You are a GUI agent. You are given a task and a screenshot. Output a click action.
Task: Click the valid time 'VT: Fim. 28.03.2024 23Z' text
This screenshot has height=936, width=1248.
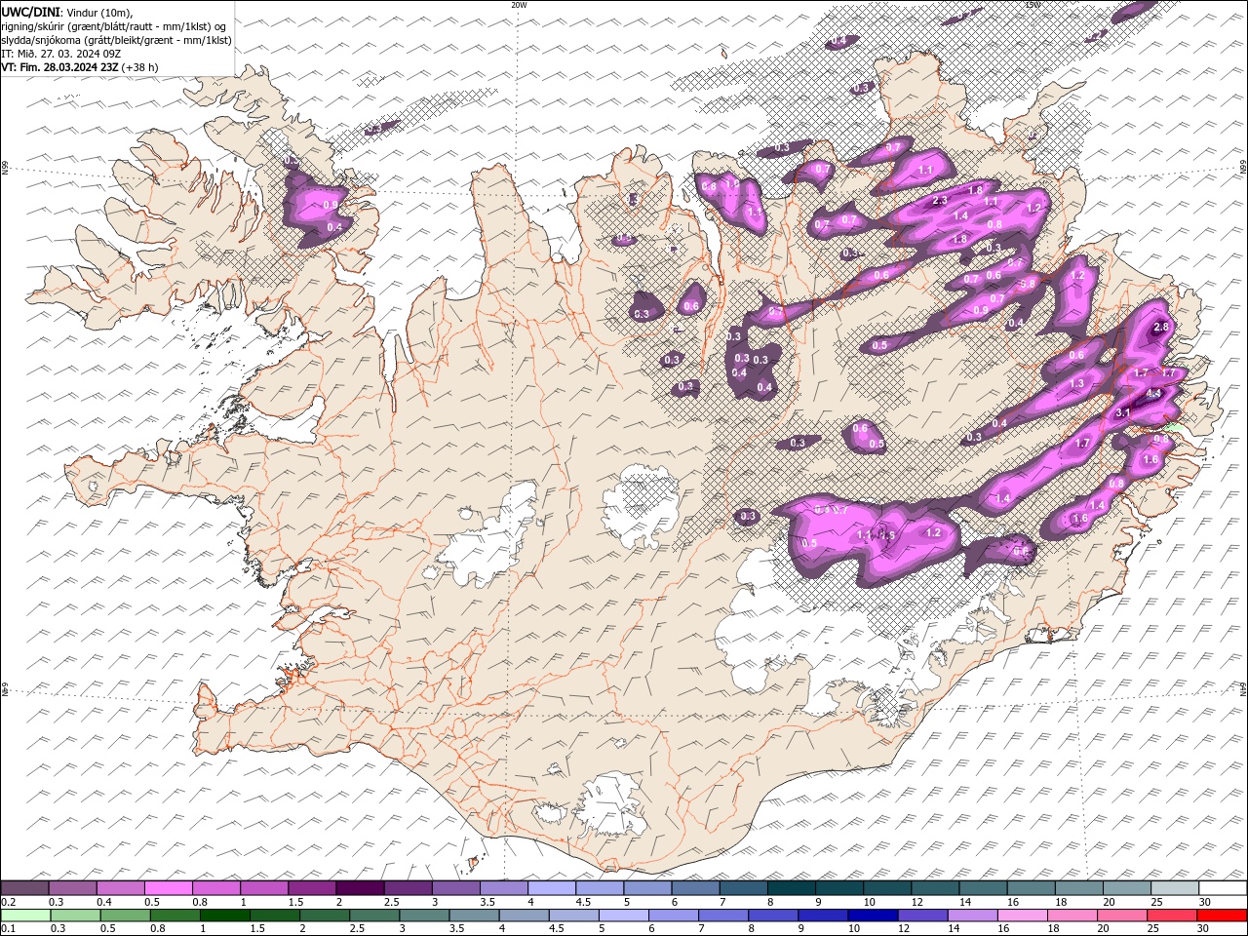pyautogui.click(x=60, y=67)
